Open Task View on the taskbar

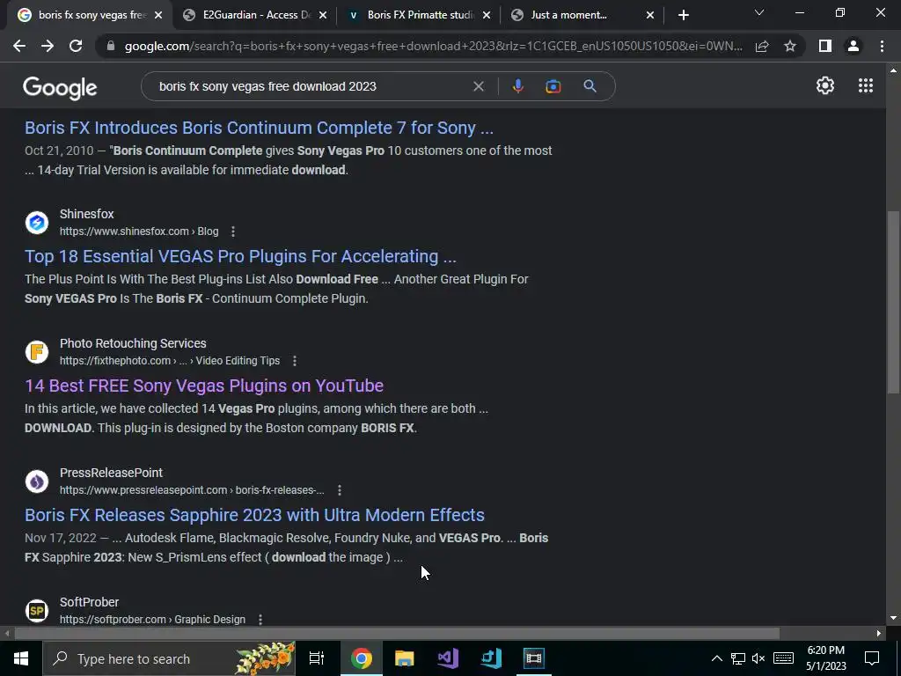tap(317, 658)
